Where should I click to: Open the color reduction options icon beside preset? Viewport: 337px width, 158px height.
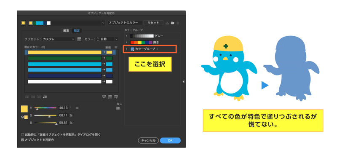[79, 39]
